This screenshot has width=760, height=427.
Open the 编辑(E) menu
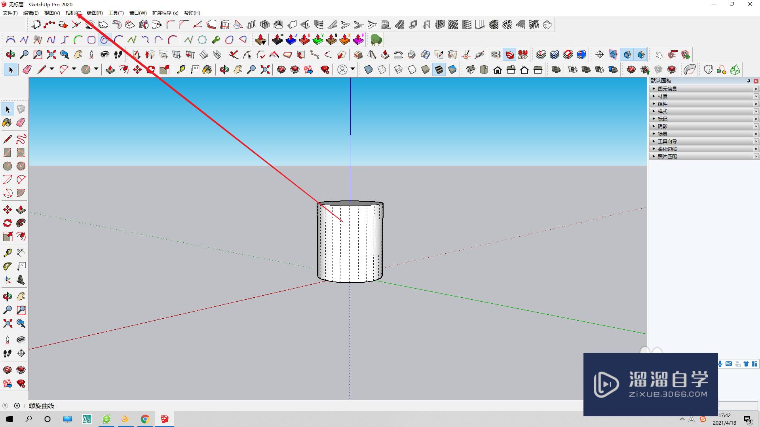pos(31,13)
